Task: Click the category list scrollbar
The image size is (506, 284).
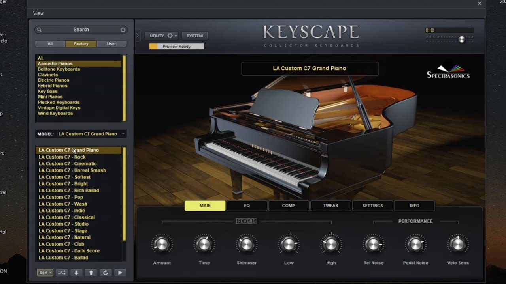Action: 124,88
